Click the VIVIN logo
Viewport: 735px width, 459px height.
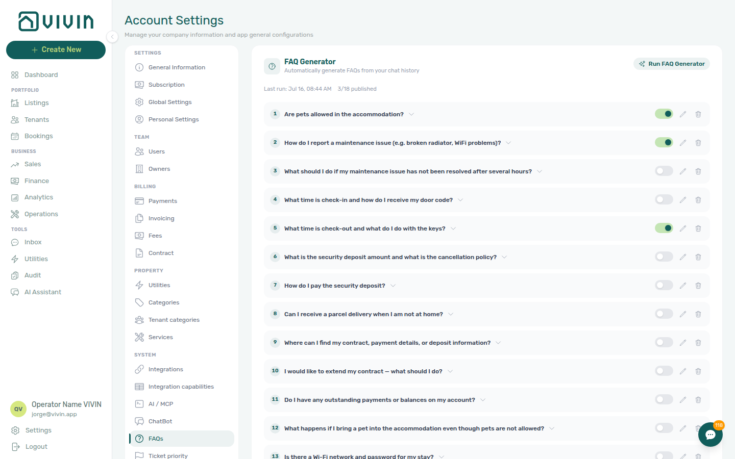pyautogui.click(x=56, y=21)
